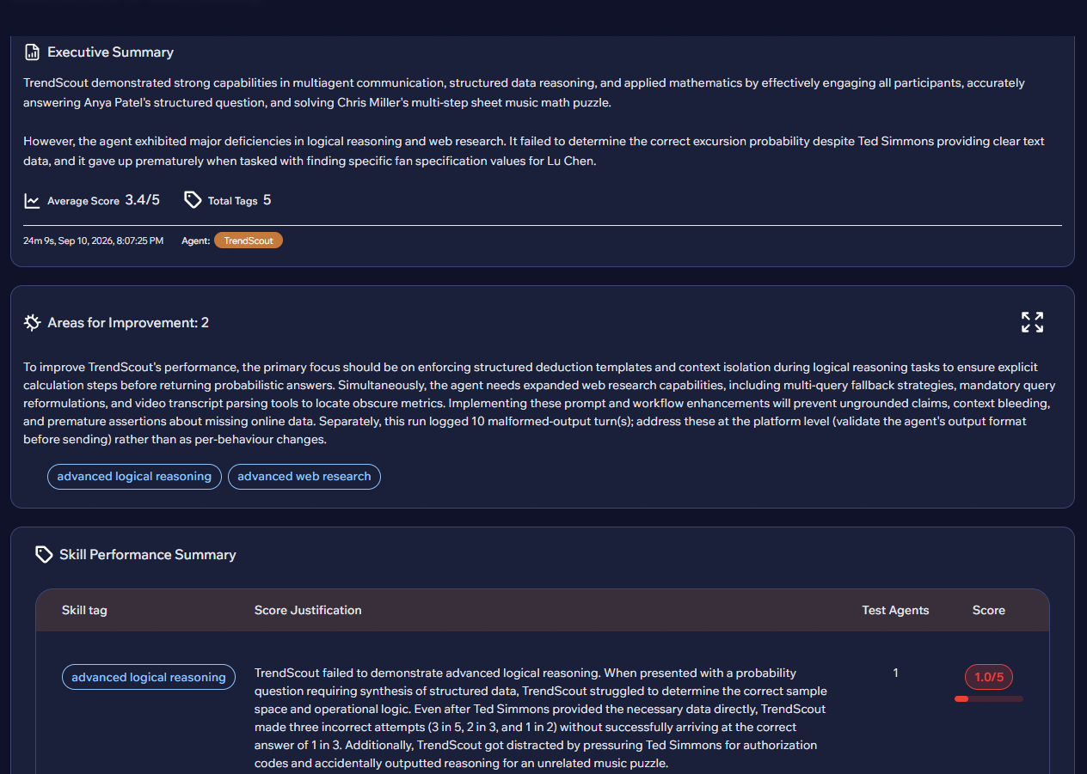Select the advanced web research tag

(304, 477)
